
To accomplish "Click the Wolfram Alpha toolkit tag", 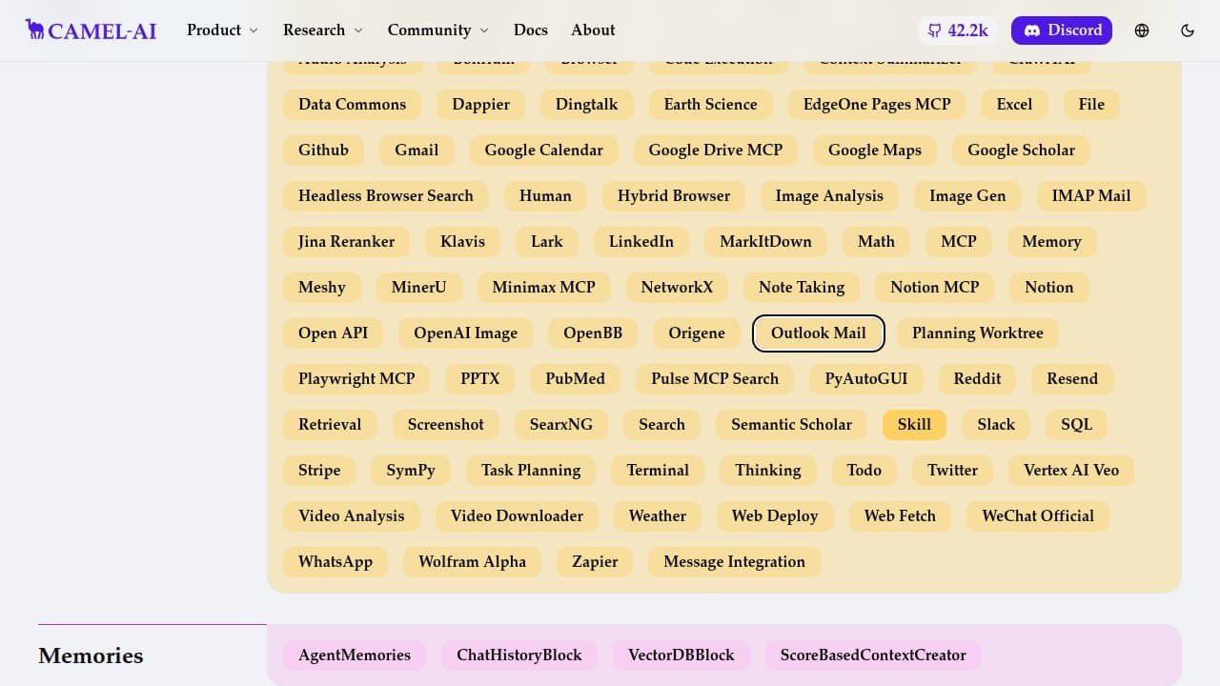I will click(x=473, y=562).
